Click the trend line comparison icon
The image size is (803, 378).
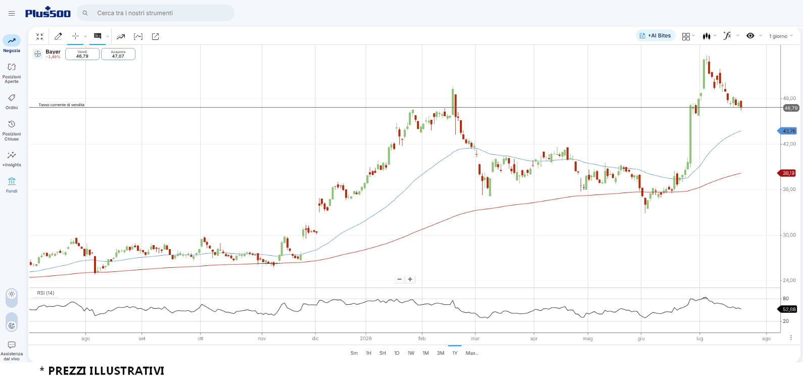pyautogui.click(x=121, y=36)
